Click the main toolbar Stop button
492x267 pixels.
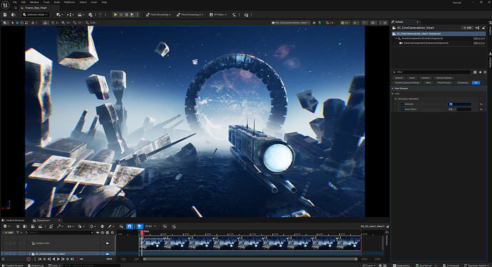point(127,15)
